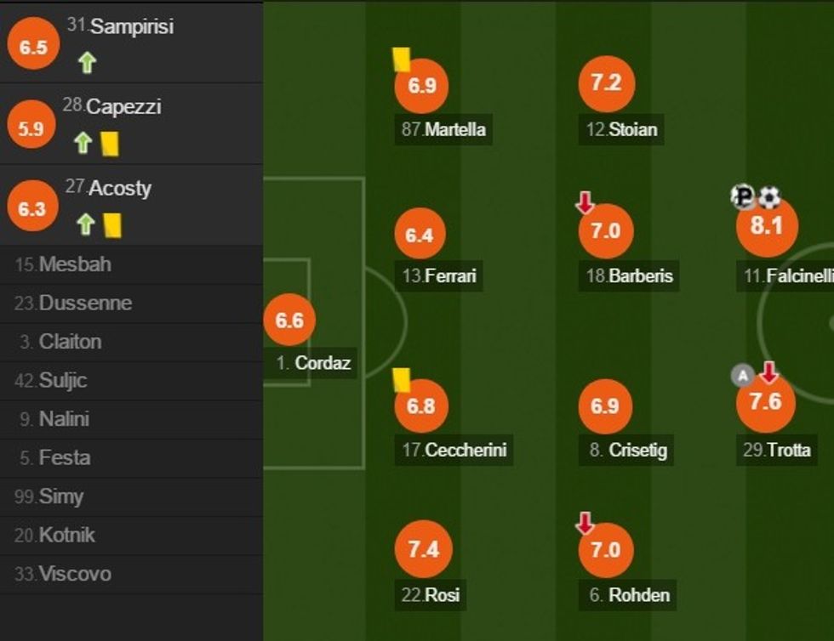Click Falcinelli's goal ball icon
The image size is (834, 641).
[x=769, y=198]
